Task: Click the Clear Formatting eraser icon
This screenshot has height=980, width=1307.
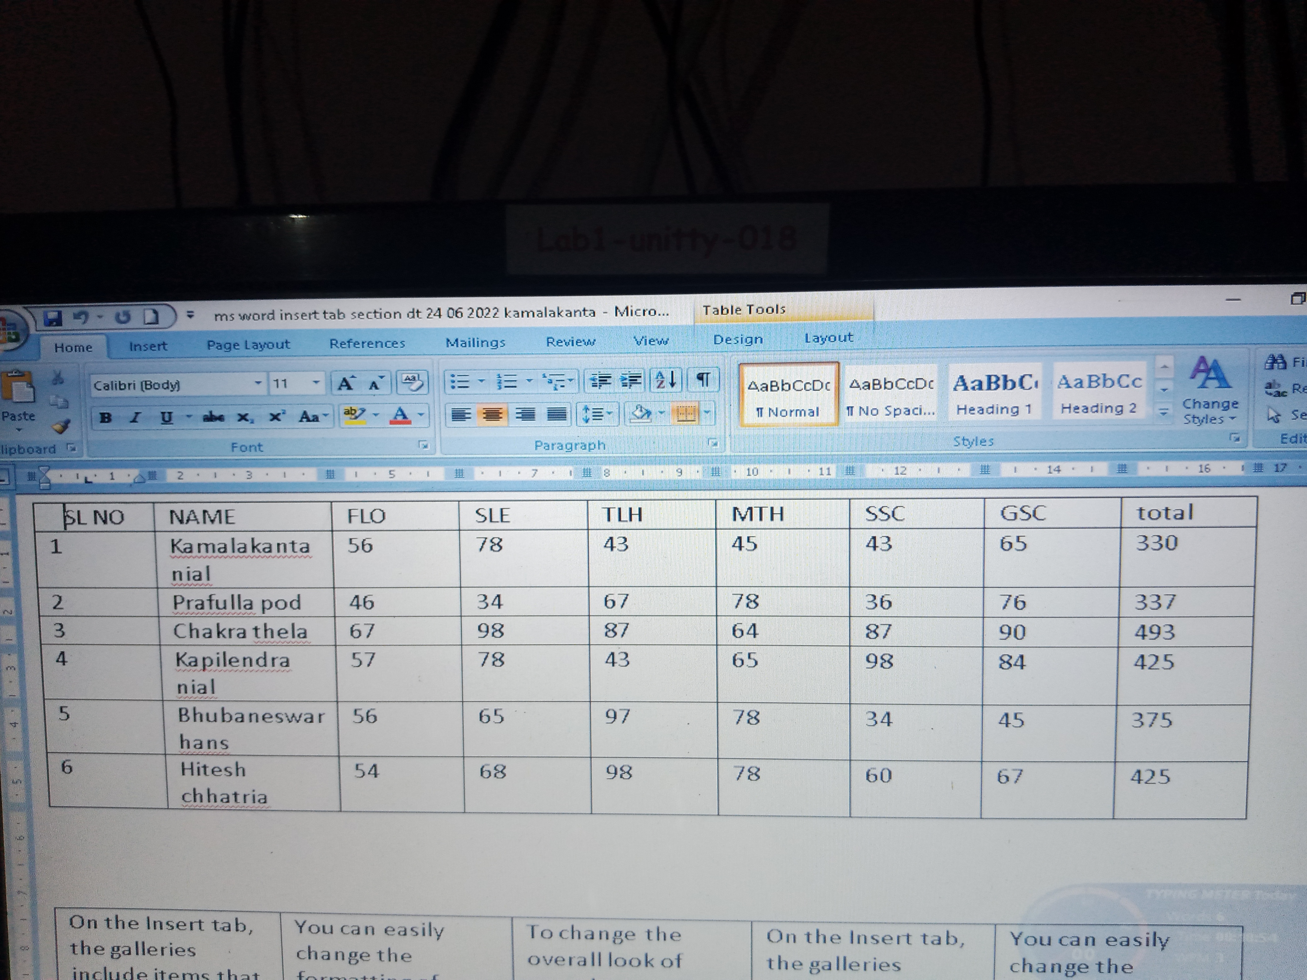Action: [x=412, y=382]
